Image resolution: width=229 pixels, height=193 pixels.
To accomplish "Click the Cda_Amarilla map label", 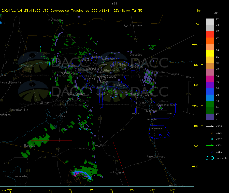I will (x=19, y=110).
